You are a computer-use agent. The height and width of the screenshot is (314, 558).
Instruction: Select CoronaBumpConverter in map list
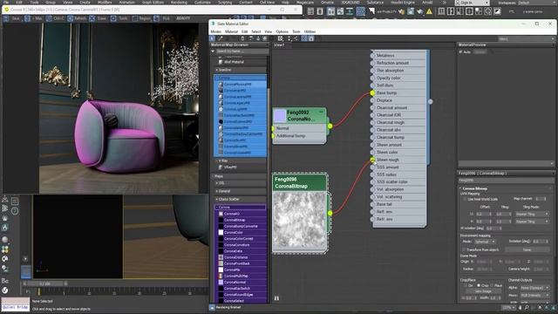[x=241, y=226]
